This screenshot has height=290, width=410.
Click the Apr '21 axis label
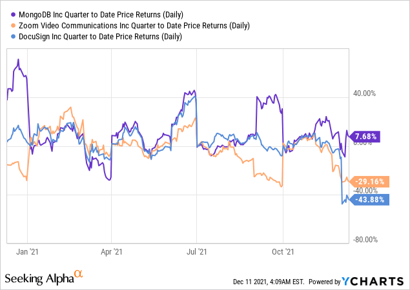point(112,253)
